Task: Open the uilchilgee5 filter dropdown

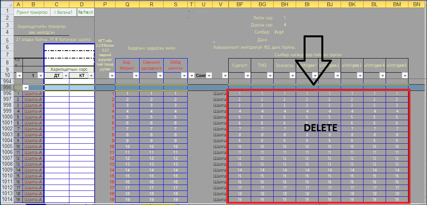Action: [x=404, y=75]
